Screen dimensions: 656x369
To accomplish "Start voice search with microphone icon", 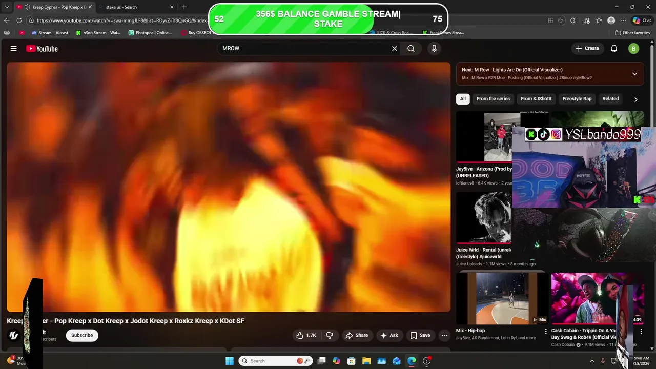I will pyautogui.click(x=434, y=48).
